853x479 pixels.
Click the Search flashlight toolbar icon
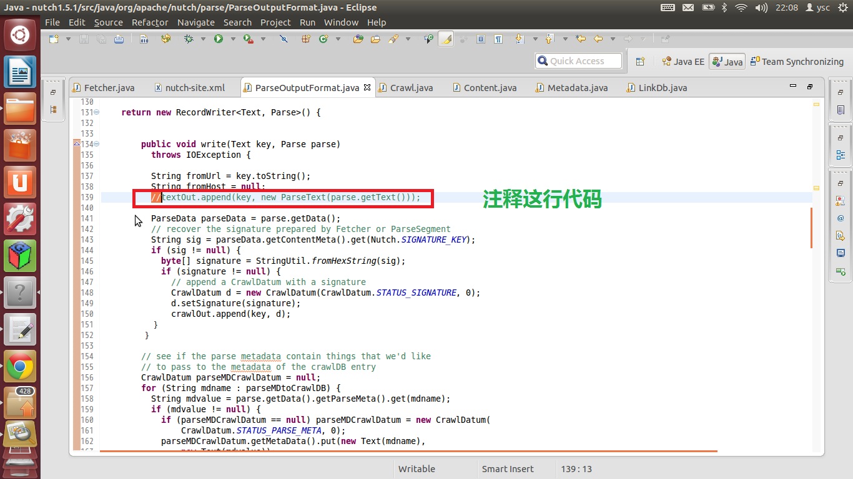pyautogui.click(x=393, y=39)
